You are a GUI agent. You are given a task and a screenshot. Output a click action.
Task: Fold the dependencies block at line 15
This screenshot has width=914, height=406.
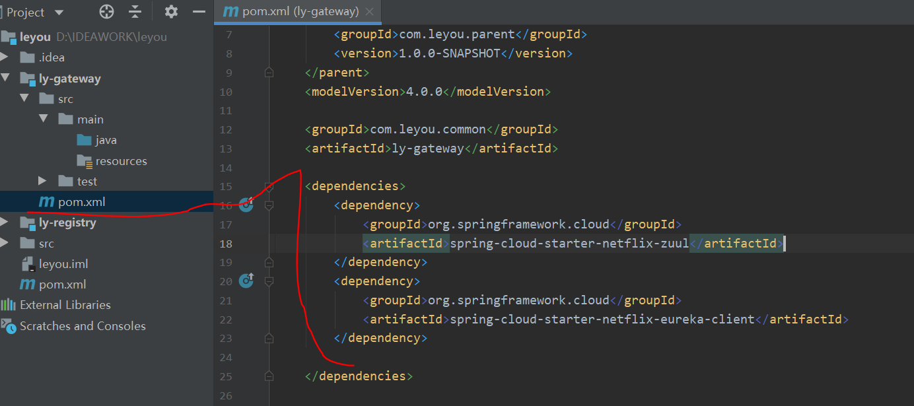point(269,186)
